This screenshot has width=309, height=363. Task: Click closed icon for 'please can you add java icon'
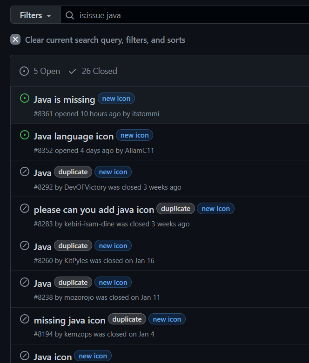(x=25, y=208)
